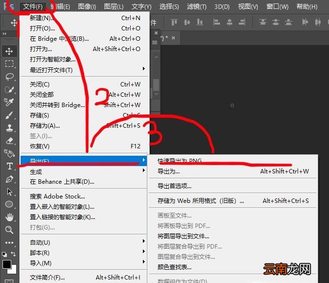The width and height of the screenshot is (329, 283).
Task: Select the Ellipse shape tool
Action: (9, 204)
